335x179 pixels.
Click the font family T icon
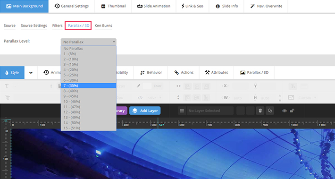pos(7,86)
